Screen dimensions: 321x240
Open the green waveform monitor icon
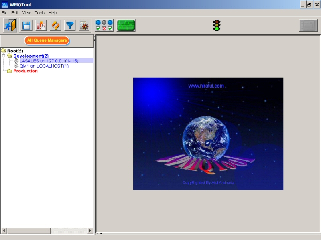tap(126, 26)
